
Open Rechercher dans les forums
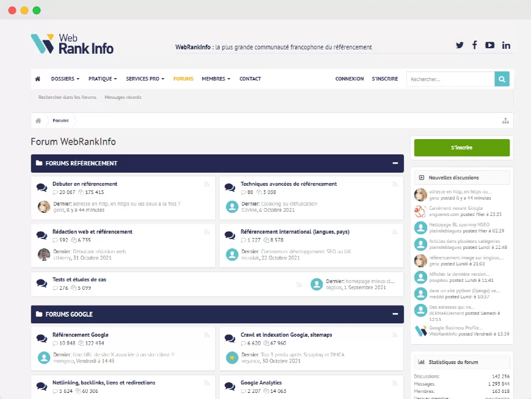(x=67, y=97)
